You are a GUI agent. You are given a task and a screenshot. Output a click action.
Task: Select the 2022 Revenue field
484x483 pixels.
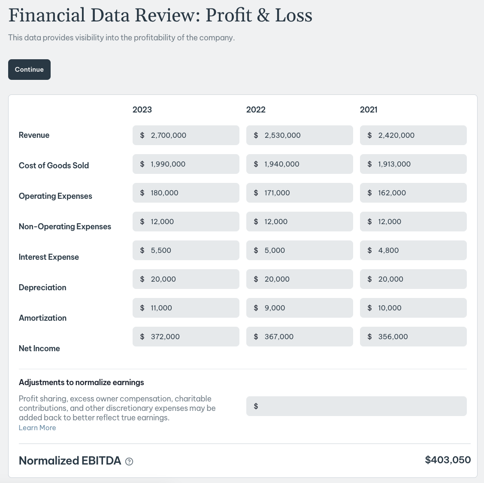tap(299, 135)
